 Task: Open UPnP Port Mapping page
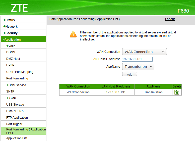(x=20, y=72)
